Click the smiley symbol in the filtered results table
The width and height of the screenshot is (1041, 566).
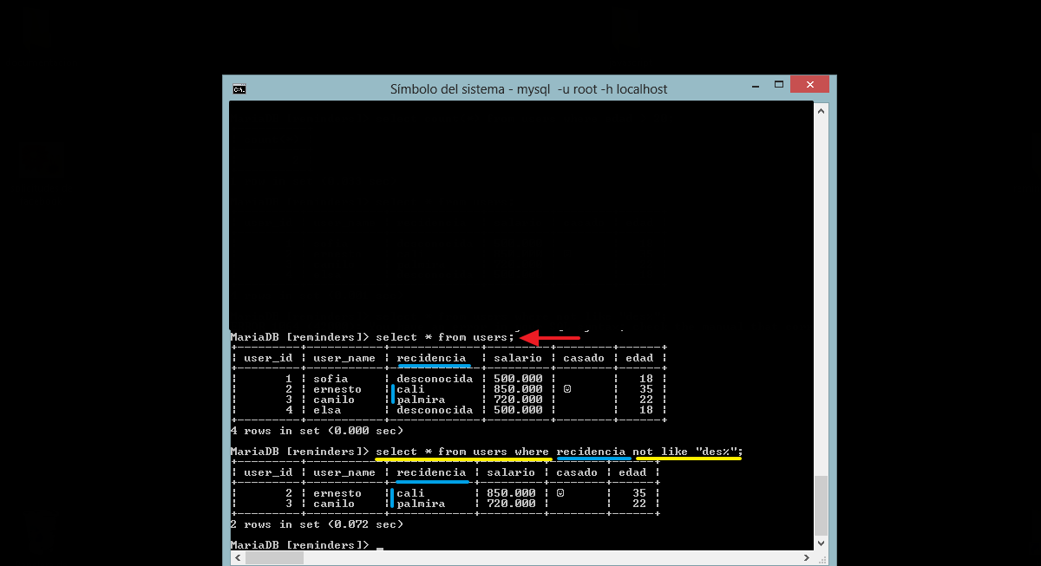point(560,493)
